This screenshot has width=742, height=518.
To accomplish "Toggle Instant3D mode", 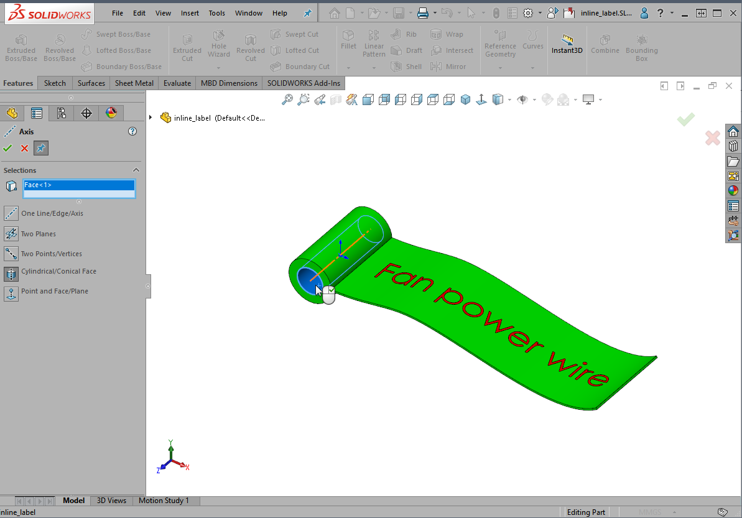I will tap(567, 44).
